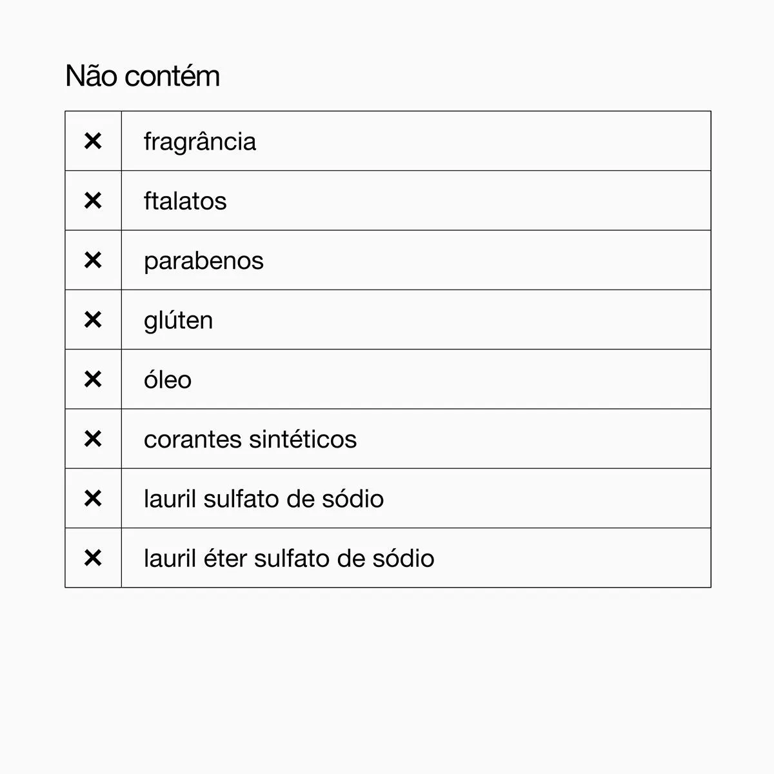Click the X icon beside glúten
Viewport: 774px width, 774px height.
93,319
